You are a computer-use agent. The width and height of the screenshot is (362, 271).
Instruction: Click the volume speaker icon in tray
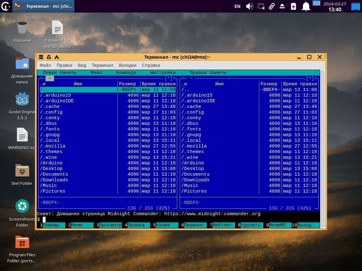[x=250, y=6]
